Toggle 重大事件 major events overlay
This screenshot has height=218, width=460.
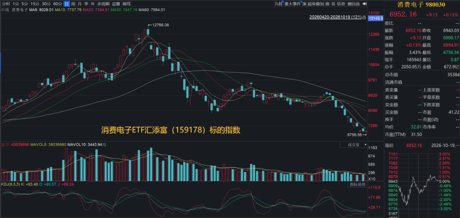(293, 4)
